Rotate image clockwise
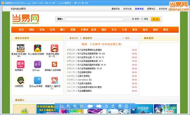 tap(113, 106)
